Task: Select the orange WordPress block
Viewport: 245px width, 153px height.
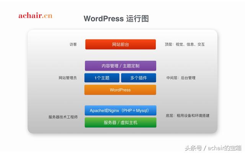Action: pos(120,90)
